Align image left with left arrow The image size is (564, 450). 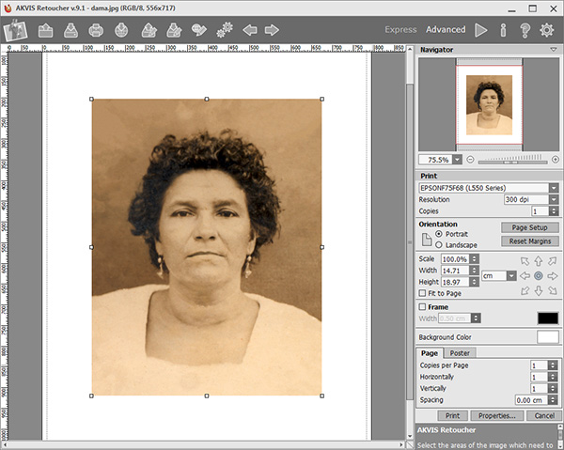525,276
